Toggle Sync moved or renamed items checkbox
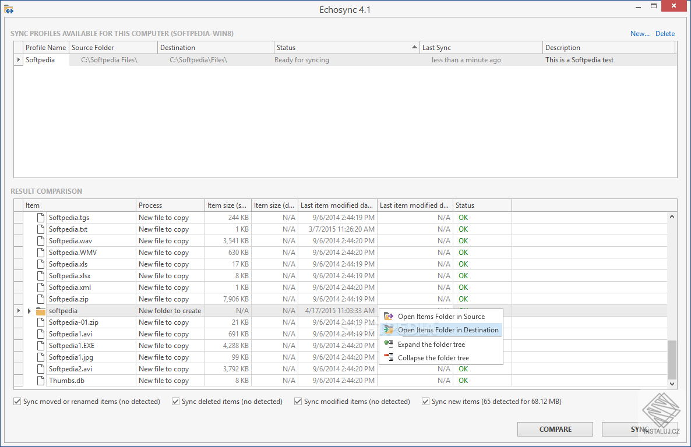The image size is (691, 447). tap(17, 401)
